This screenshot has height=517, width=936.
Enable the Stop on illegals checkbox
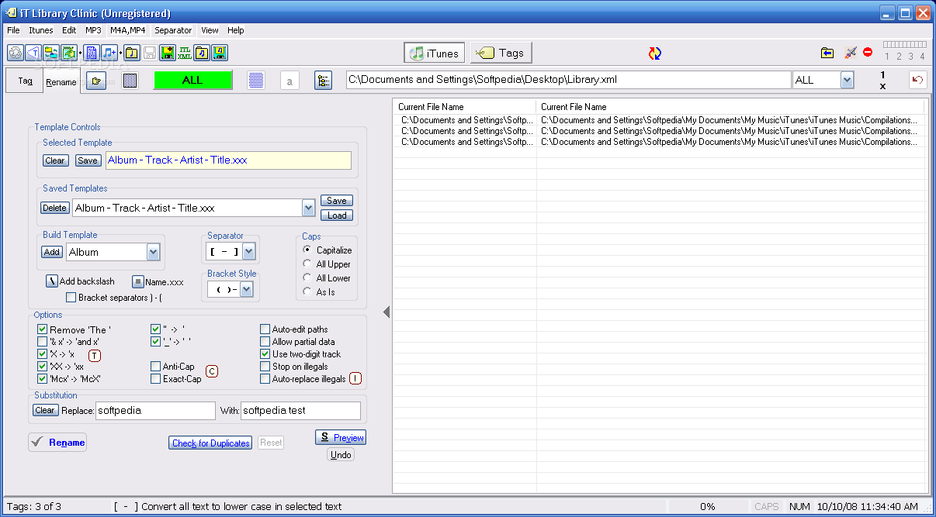coord(265,367)
